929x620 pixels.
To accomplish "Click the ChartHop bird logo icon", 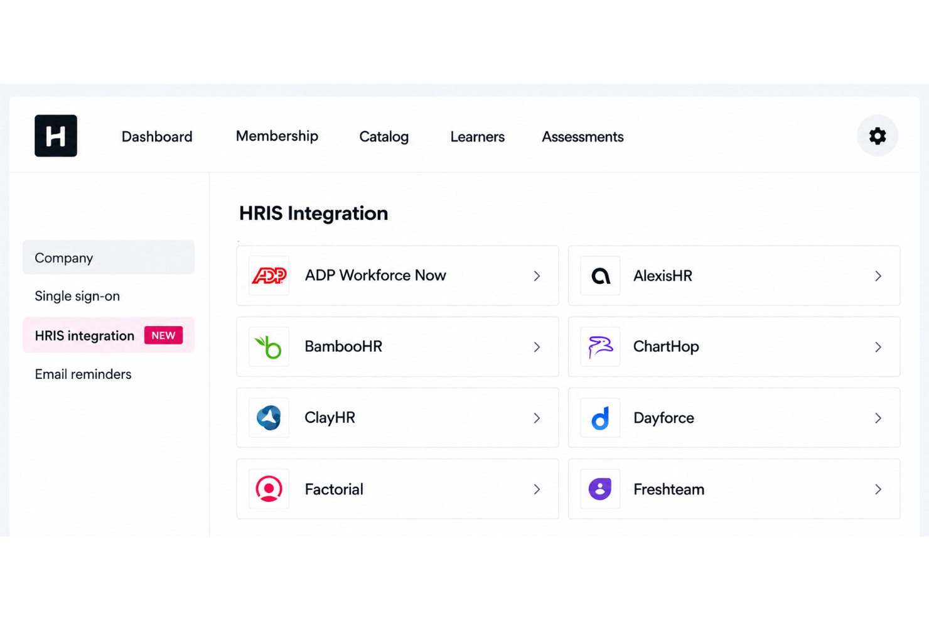I will (x=600, y=347).
